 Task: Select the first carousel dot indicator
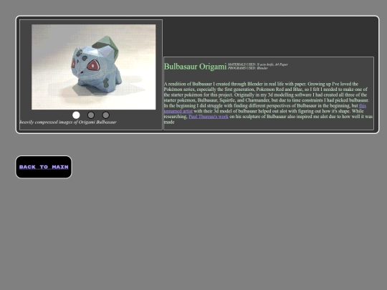click(76, 115)
